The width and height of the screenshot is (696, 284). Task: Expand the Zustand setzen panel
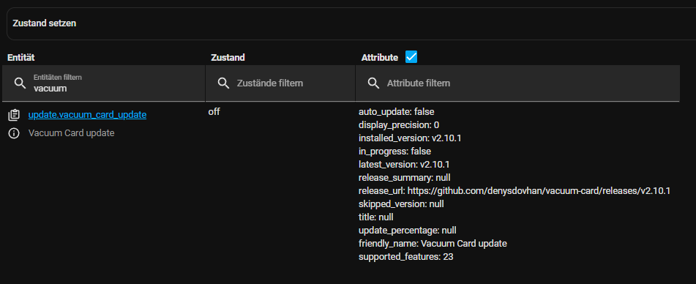click(351, 23)
